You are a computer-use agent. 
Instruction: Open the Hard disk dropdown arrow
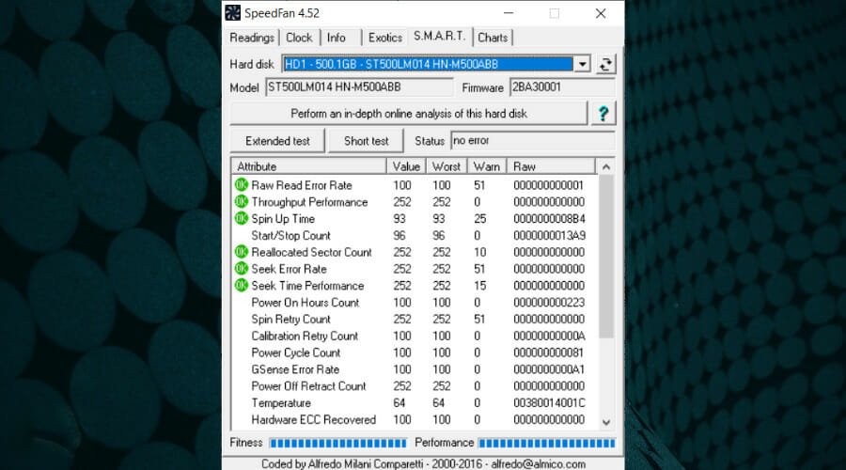(582, 64)
